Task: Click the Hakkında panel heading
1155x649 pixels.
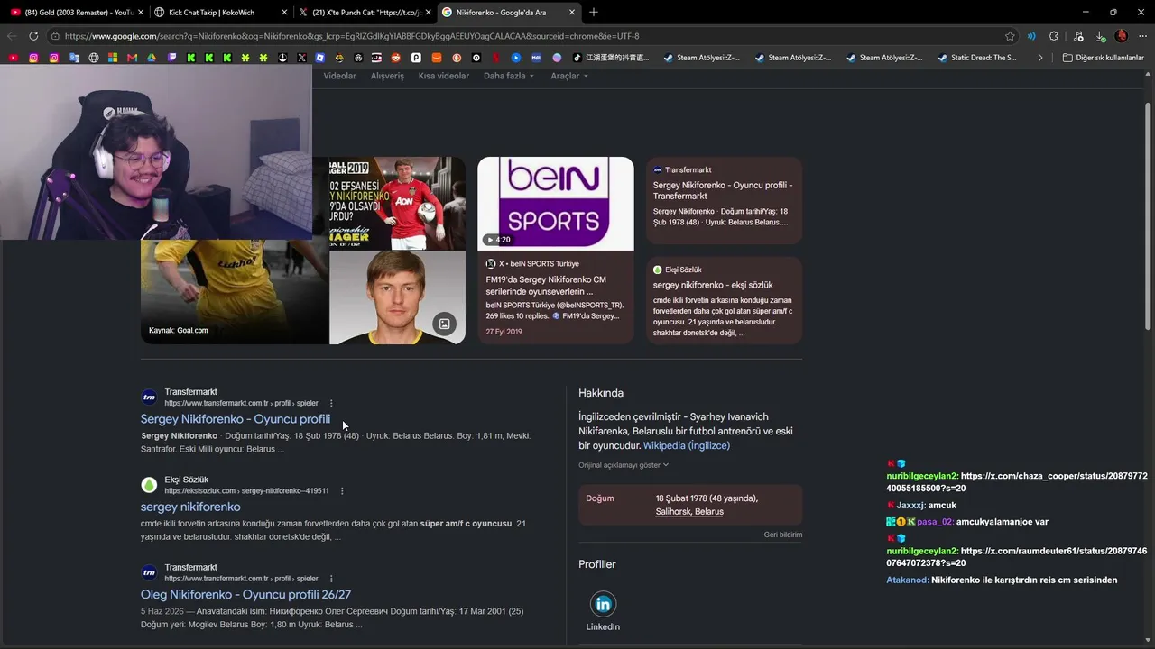Action: pos(601,393)
